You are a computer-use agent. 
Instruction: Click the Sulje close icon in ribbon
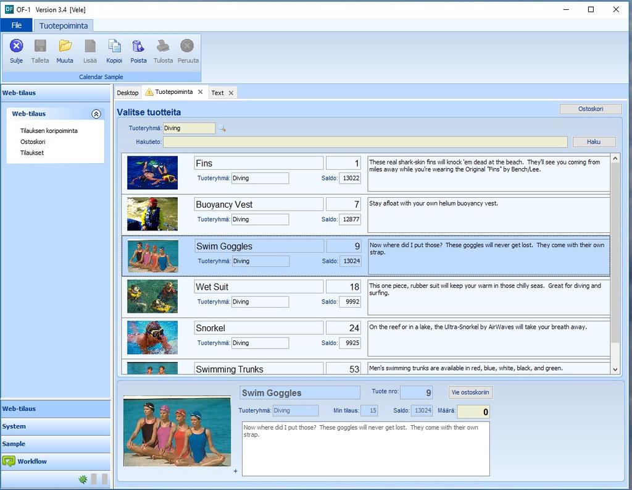click(16, 46)
